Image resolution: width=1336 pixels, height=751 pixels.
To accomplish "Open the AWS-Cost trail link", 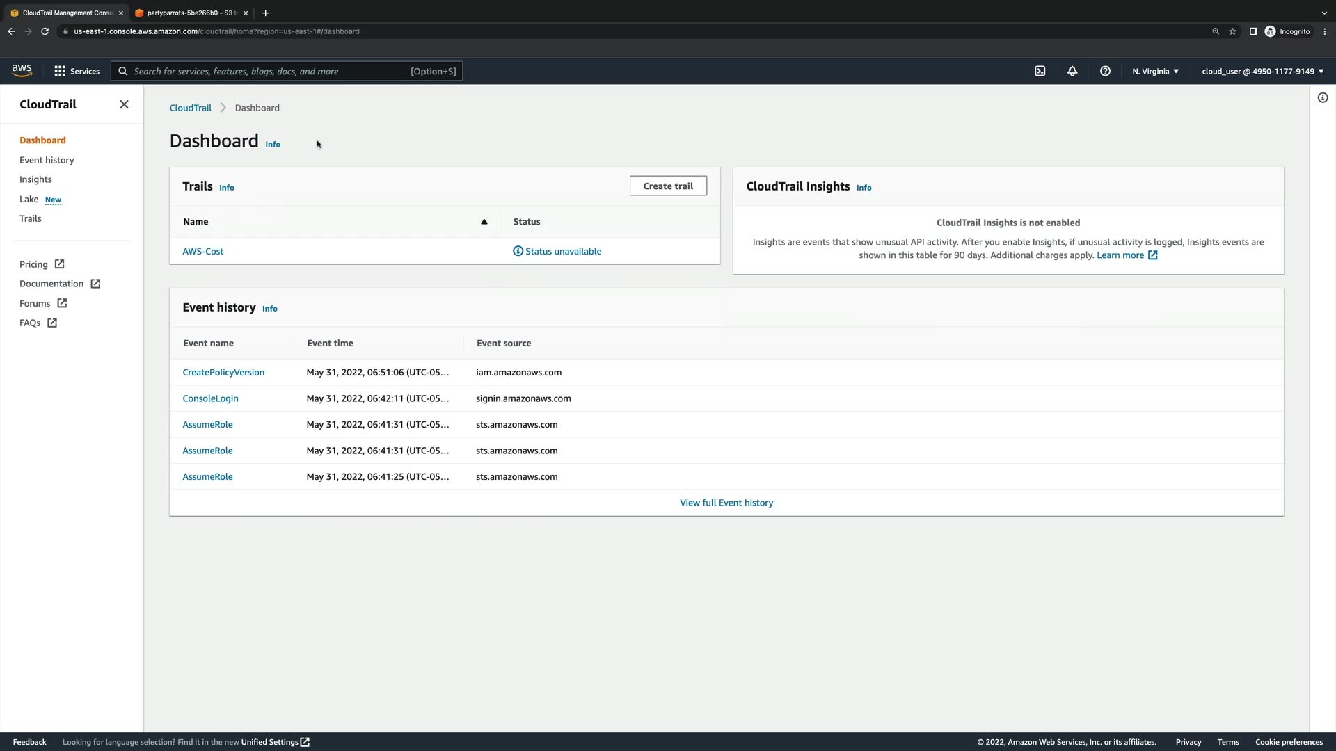I will [202, 251].
